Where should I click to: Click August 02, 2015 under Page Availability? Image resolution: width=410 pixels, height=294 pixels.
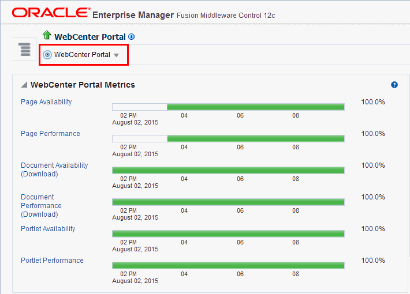click(x=135, y=122)
